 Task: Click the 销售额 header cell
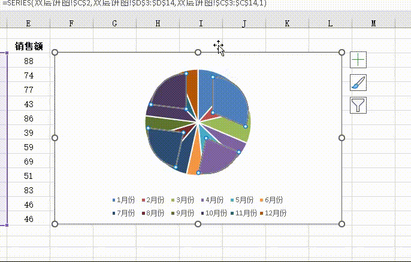click(x=29, y=46)
